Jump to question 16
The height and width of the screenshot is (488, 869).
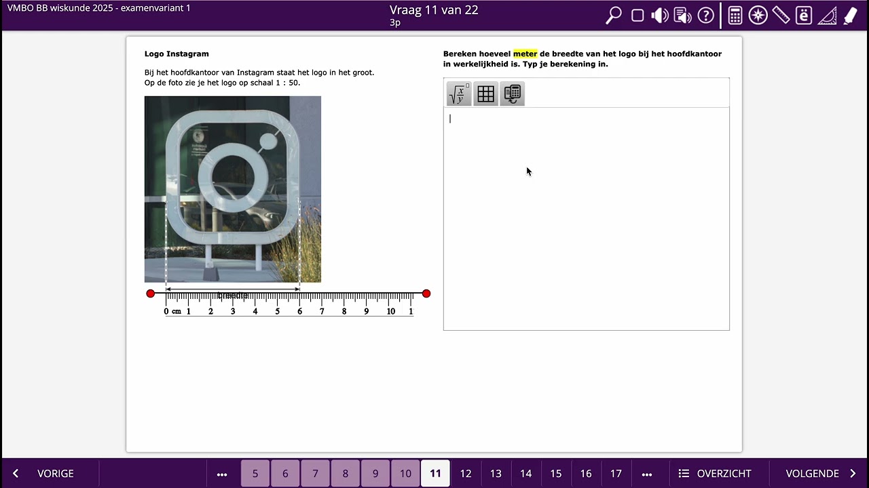pos(586,474)
